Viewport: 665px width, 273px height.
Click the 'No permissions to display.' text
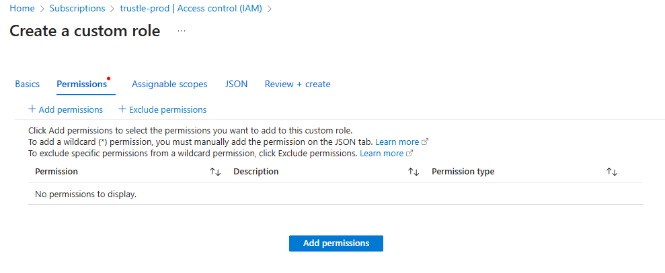click(x=85, y=195)
